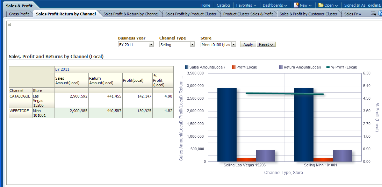Viewport: 382px width, 187px height.
Task: Click the 441,455 return value
Action: pos(114,96)
